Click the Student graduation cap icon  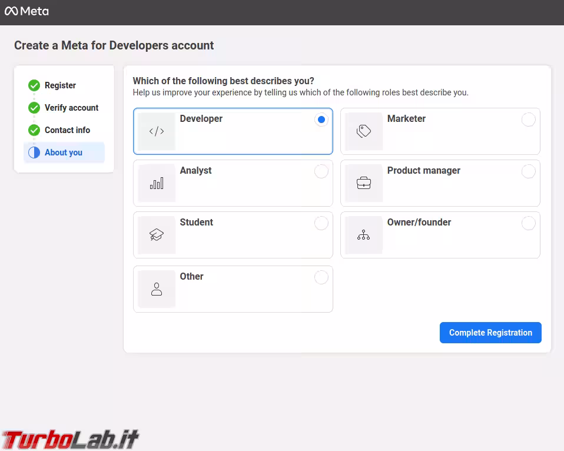(157, 235)
